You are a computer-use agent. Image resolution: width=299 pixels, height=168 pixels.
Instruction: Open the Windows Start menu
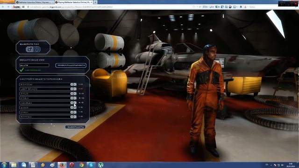tap(4, 165)
